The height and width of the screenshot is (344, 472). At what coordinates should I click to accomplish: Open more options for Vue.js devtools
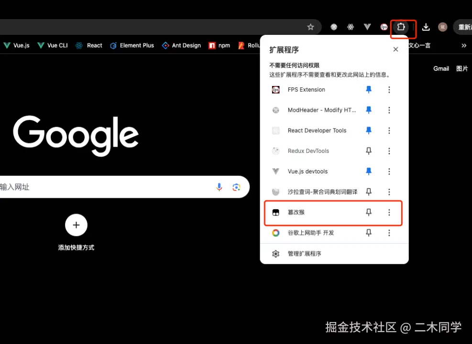coord(389,172)
